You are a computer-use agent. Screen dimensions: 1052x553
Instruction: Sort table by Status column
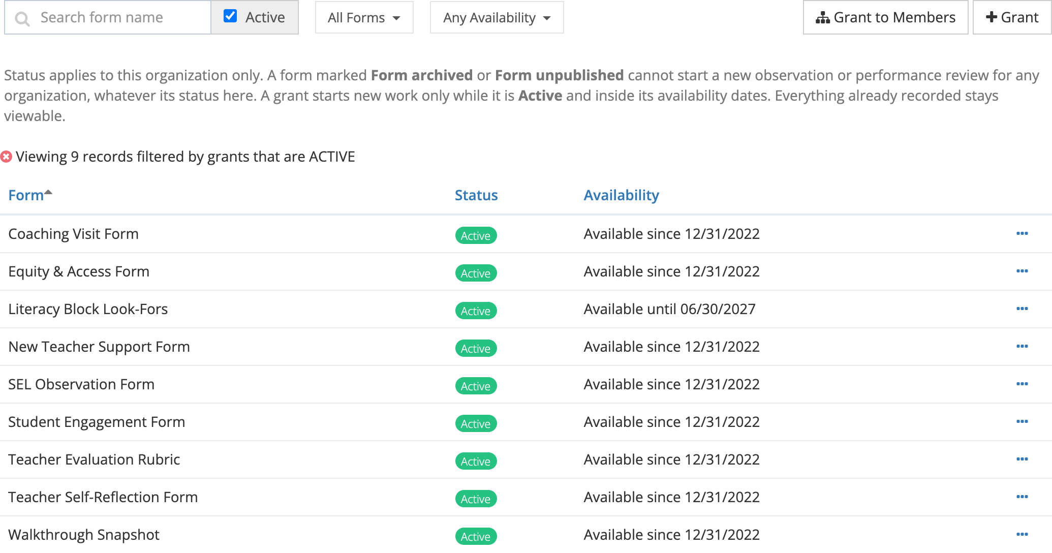pos(476,195)
